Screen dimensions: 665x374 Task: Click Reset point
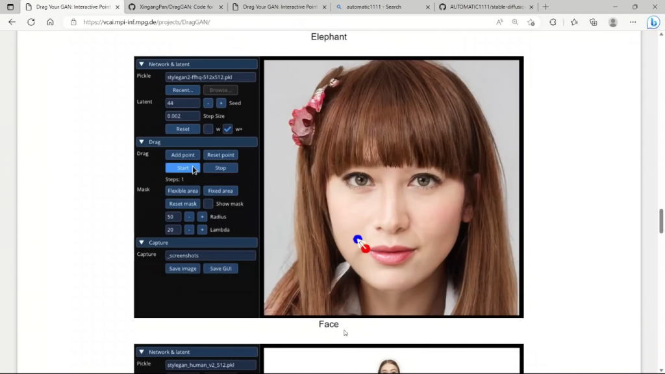pyautogui.click(x=221, y=155)
